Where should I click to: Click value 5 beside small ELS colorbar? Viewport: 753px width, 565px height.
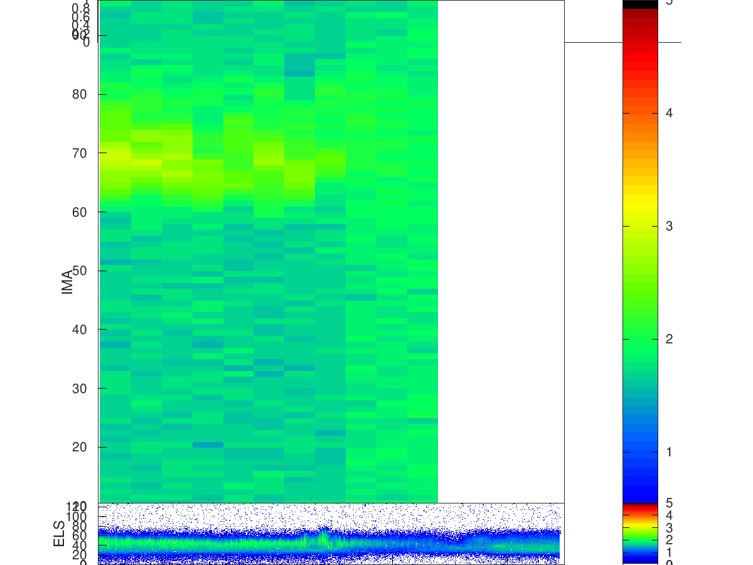670,503
